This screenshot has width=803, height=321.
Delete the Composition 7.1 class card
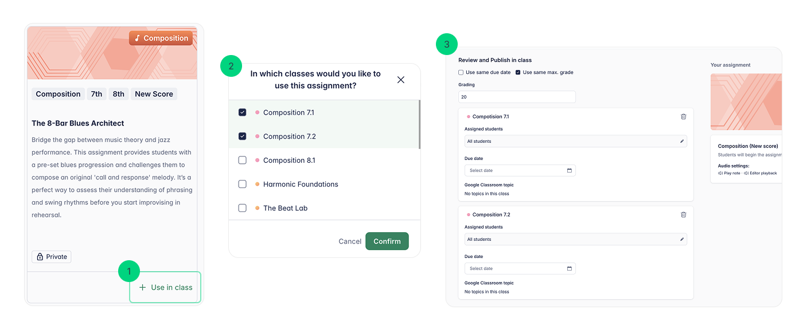tap(683, 116)
